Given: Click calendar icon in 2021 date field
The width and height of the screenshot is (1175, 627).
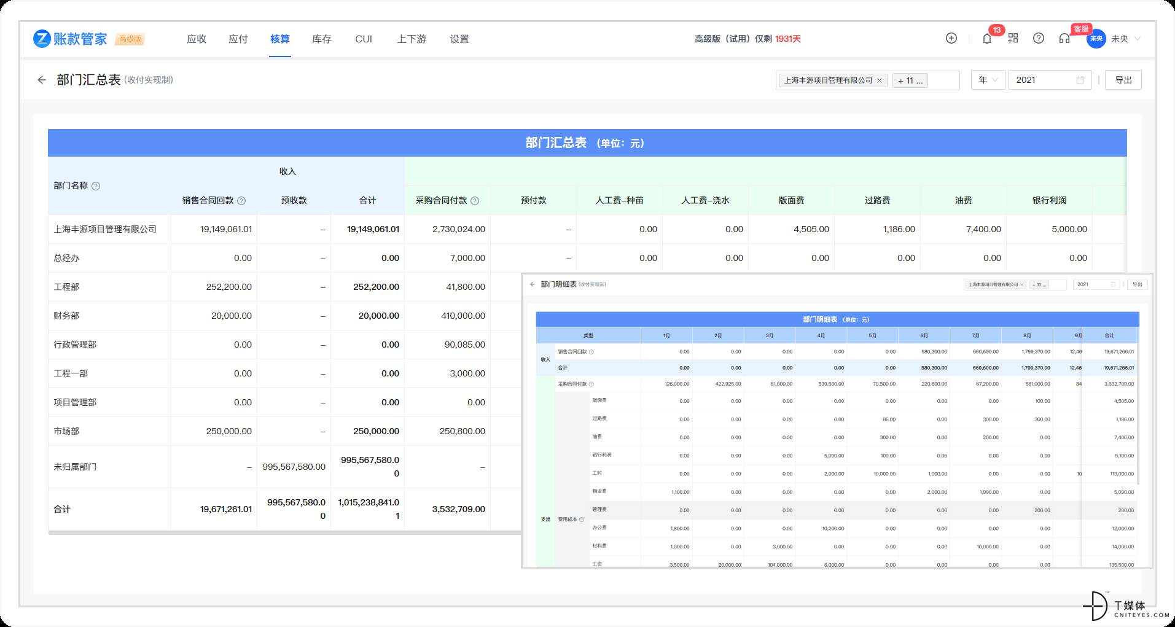Looking at the screenshot, I should (x=1080, y=80).
